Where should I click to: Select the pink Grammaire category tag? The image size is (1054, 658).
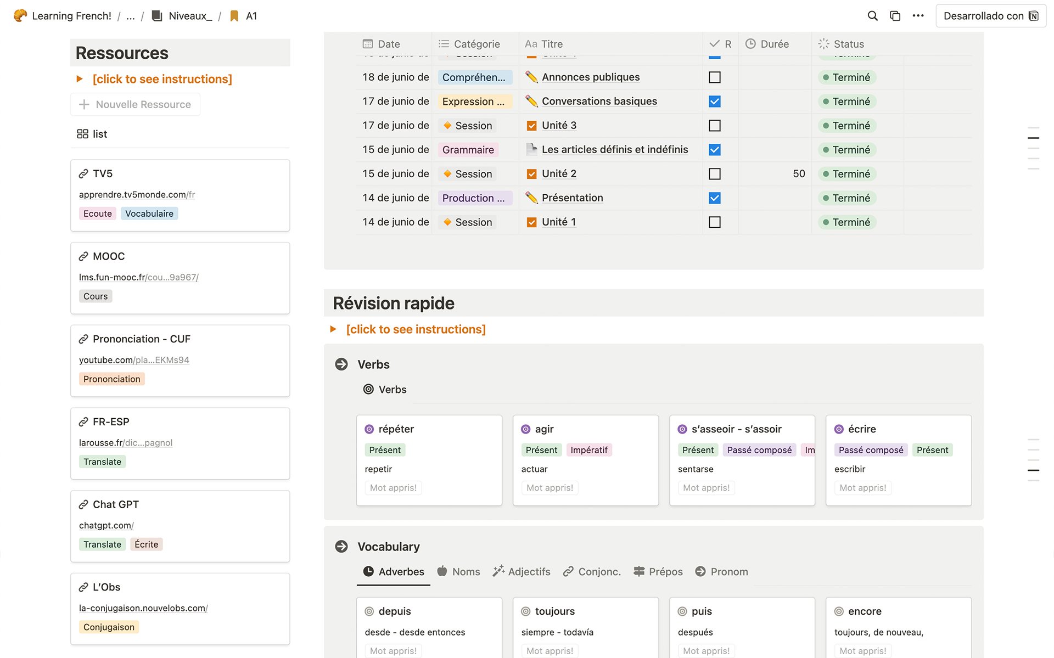pyautogui.click(x=467, y=149)
